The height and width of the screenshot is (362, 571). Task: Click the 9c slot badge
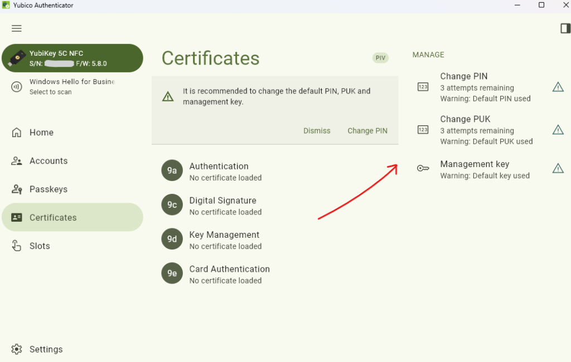pyautogui.click(x=172, y=204)
